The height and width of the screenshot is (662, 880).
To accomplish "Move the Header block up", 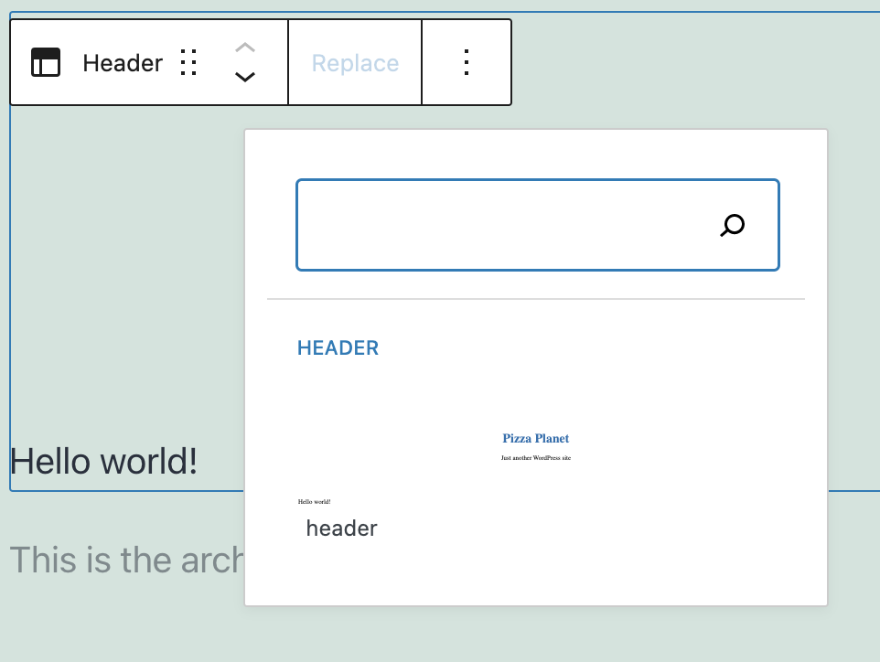I will coord(244,48).
